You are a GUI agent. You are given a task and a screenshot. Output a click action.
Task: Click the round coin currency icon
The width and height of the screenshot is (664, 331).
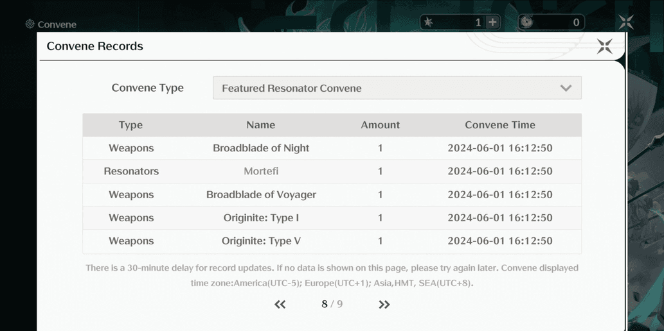(526, 22)
